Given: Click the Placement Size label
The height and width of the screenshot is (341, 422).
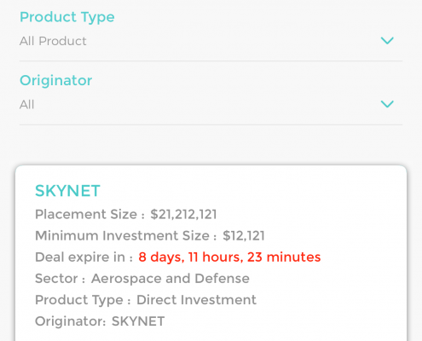Looking at the screenshot, I should pos(90,214).
